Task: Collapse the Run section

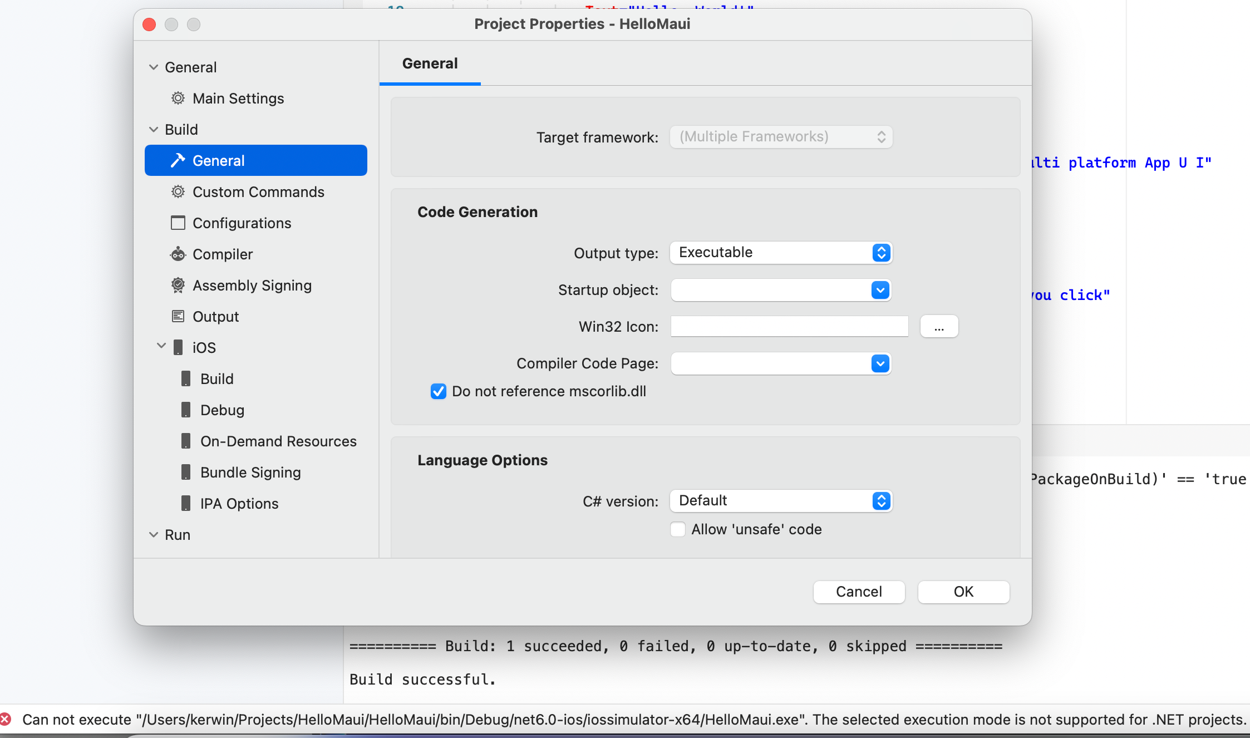Action: click(x=154, y=534)
